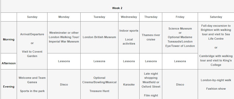234x99 pixels.
Task: Select the London British Museum cell
Action: [99, 37]
